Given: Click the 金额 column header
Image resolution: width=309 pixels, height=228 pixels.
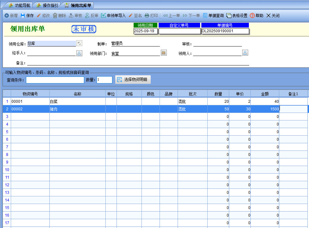Looking at the screenshot, I should (x=265, y=94).
